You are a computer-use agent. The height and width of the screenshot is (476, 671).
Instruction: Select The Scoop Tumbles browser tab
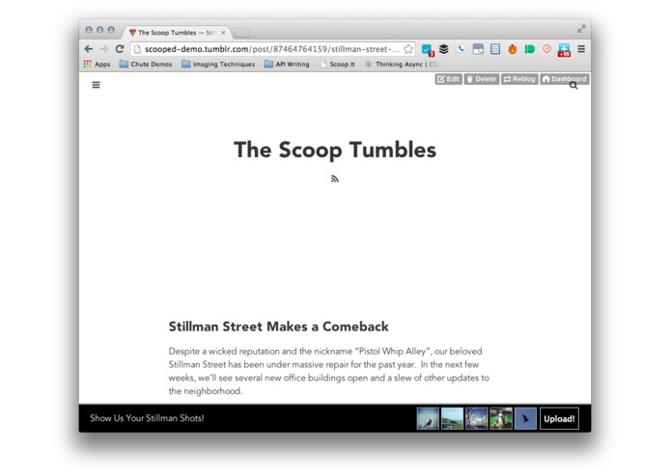[176, 33]
